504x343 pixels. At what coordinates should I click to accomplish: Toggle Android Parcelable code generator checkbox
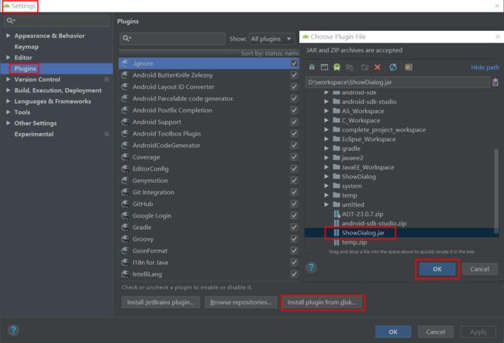click(294, 98)
